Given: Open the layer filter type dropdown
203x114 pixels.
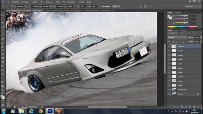Looking at the screenshot, I should 173,34.
